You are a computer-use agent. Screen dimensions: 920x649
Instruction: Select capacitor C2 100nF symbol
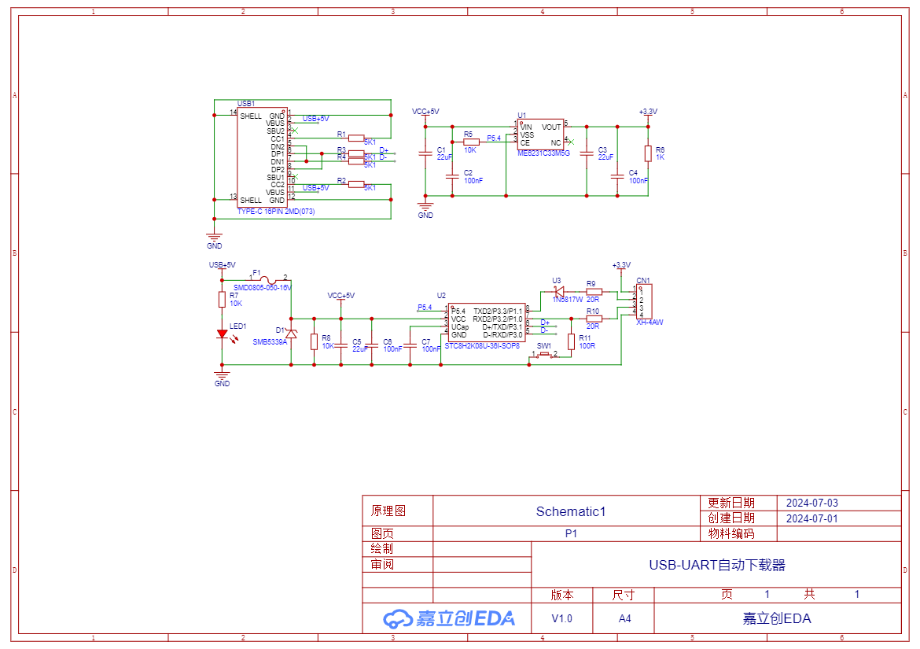452,176
